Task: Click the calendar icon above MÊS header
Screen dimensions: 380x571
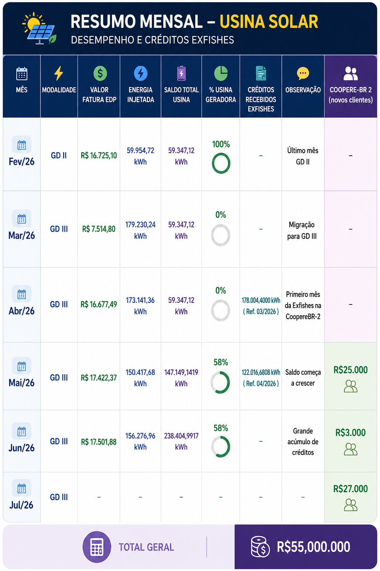Action: pyautogui.click(x=22, y=74)
